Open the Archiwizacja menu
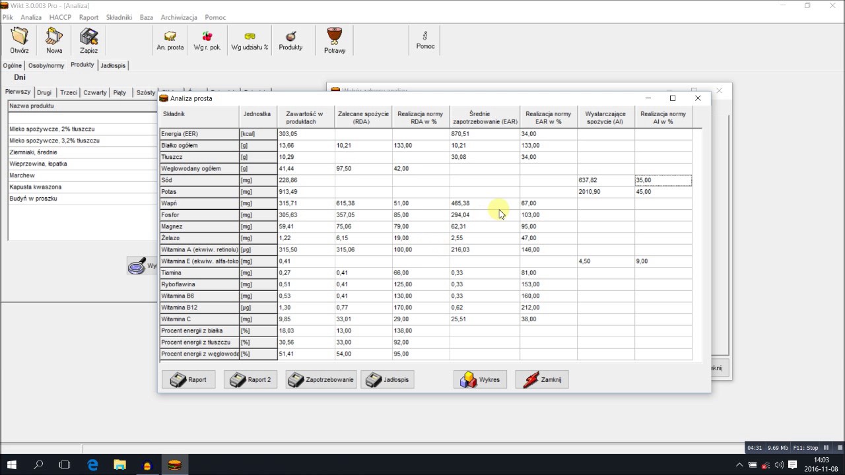 (x=179, y=17)
